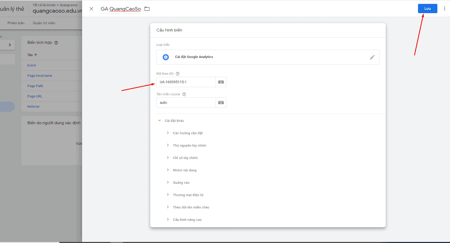
Task: Open the Page URL variable
Action: [35, 96]
